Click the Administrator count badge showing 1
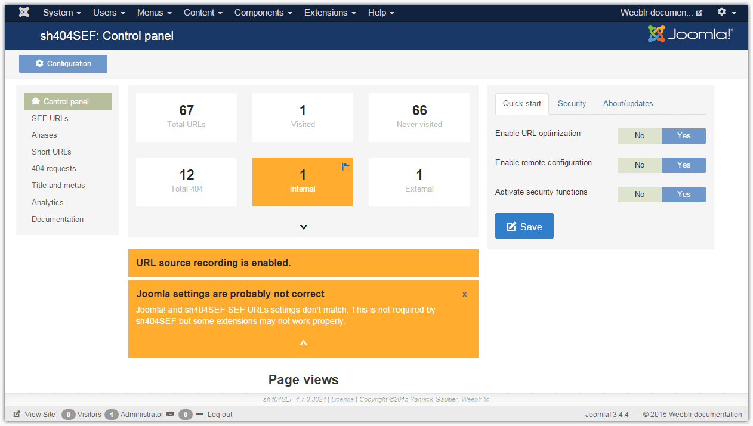 [112, 415]
